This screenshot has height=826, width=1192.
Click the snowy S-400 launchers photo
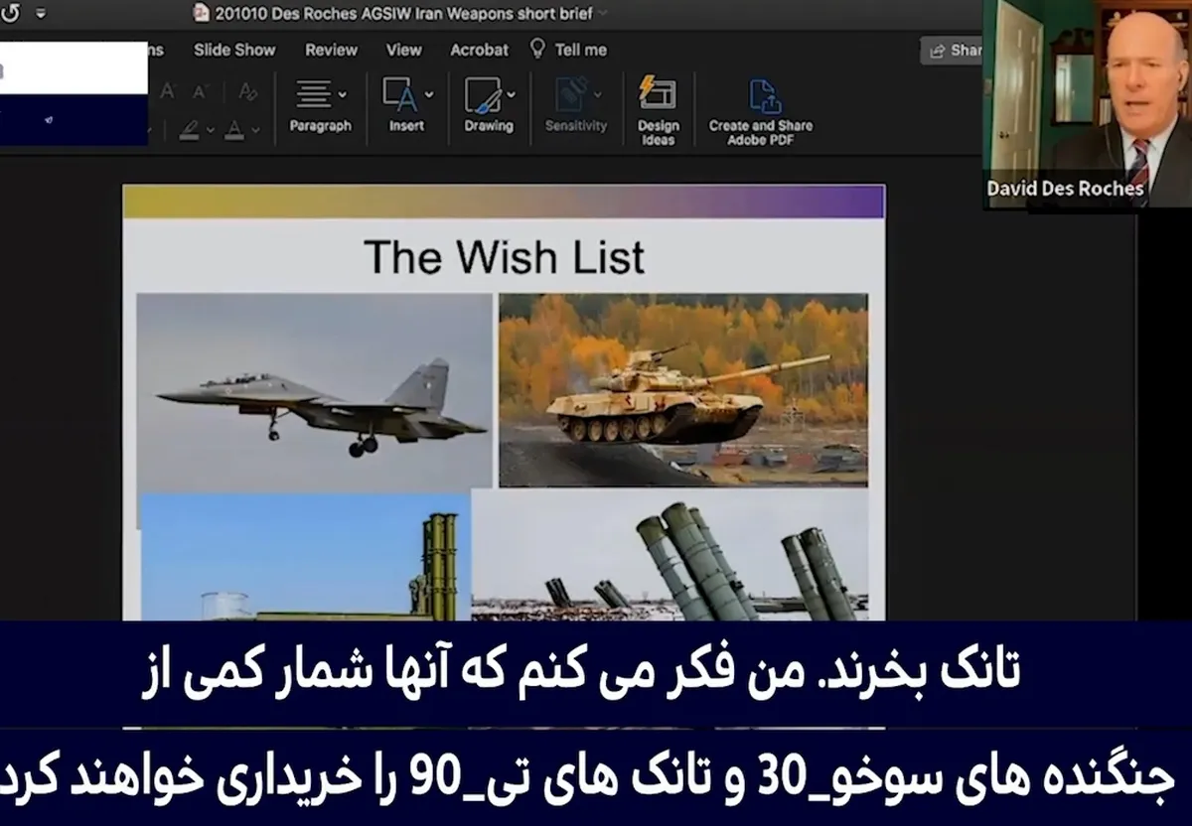tap(670, 555)
